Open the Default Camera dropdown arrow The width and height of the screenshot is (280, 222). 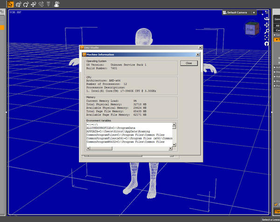(254, 13)
